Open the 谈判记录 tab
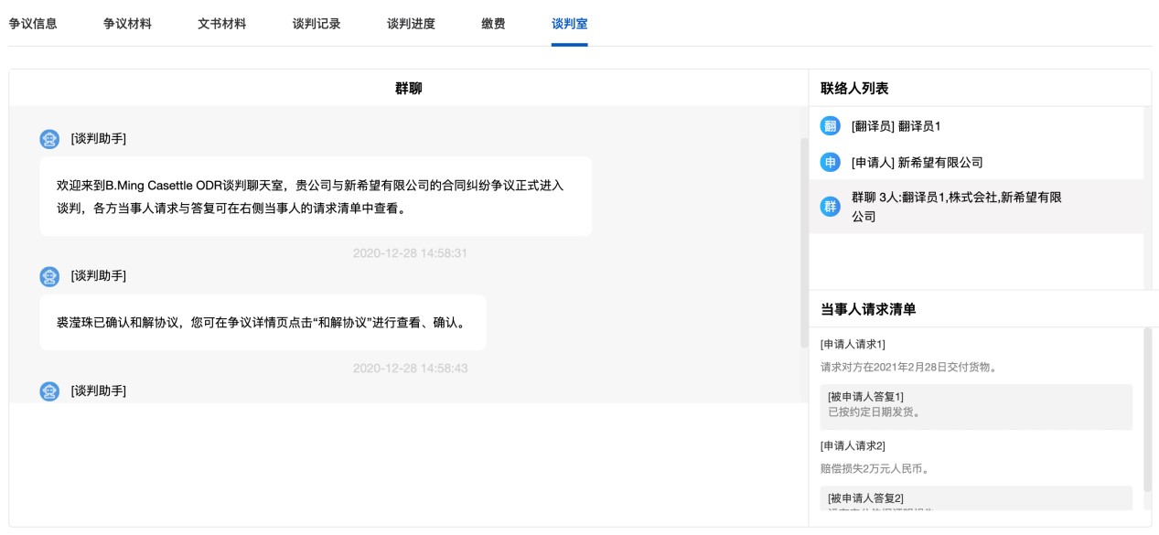This screenshot has width=1159, height=535. click(317, 25)
